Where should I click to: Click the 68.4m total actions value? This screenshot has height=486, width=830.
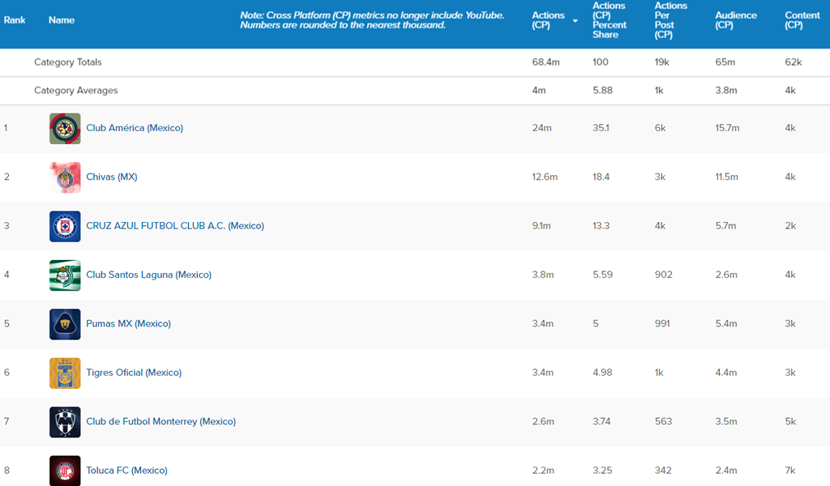545,62
